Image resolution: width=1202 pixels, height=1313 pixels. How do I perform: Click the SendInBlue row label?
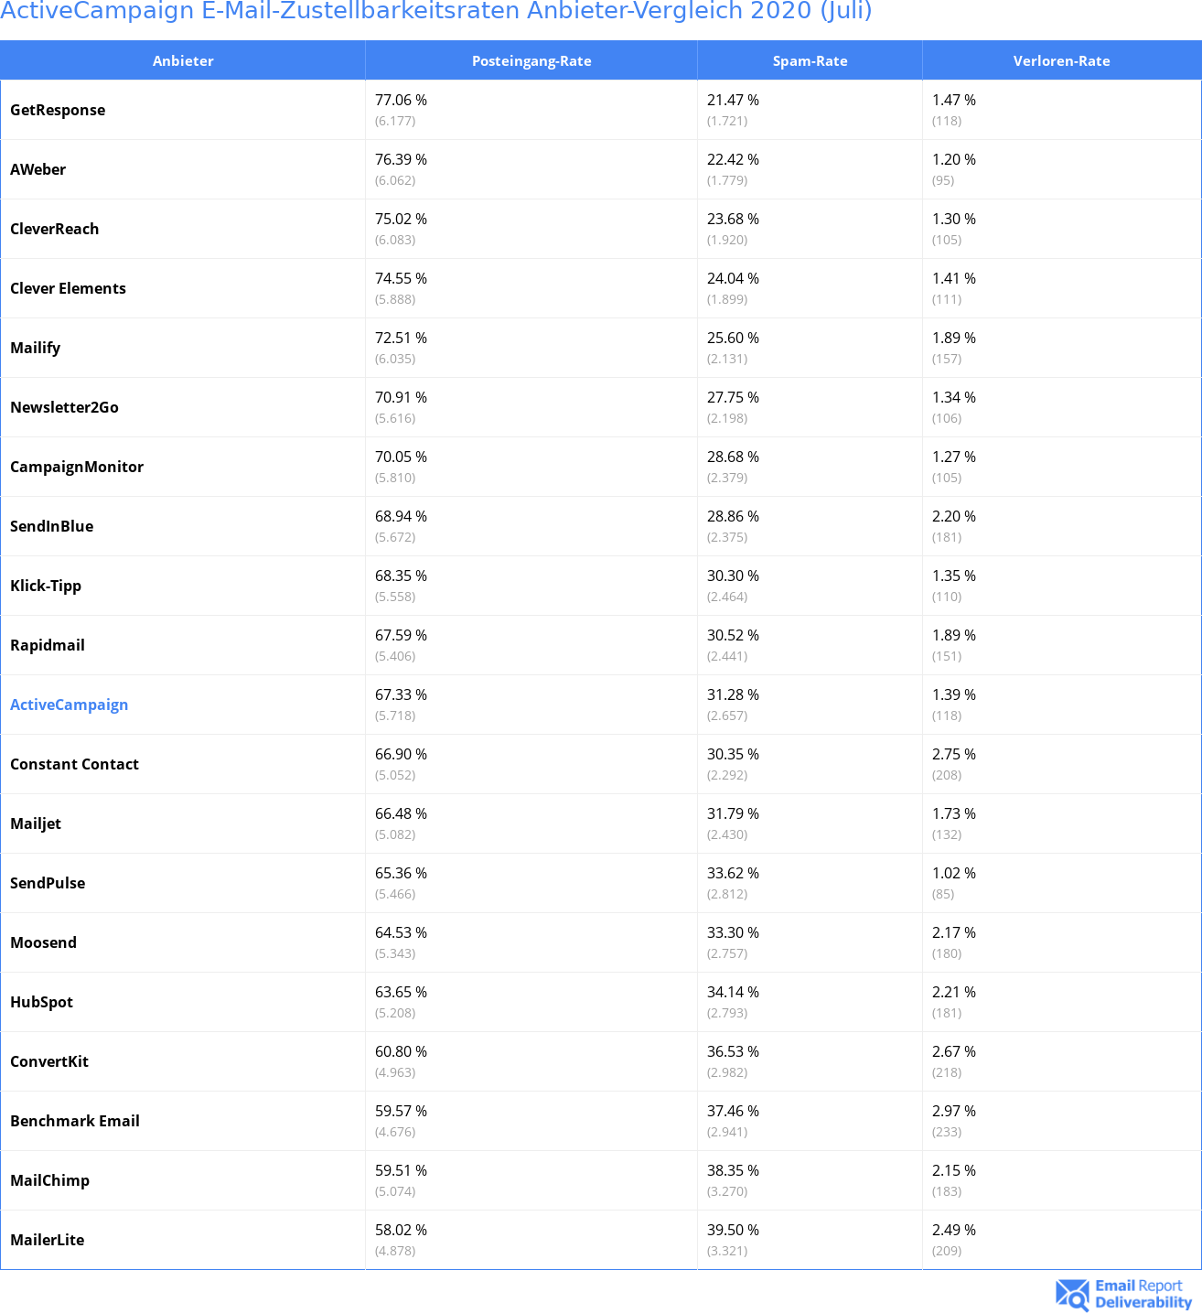click(52, 526)
